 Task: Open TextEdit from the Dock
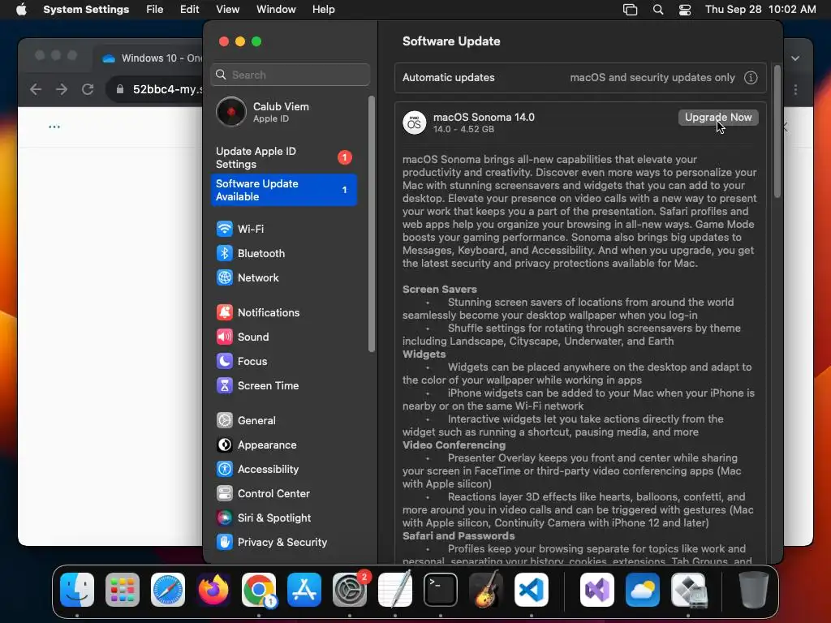(395, 590)
